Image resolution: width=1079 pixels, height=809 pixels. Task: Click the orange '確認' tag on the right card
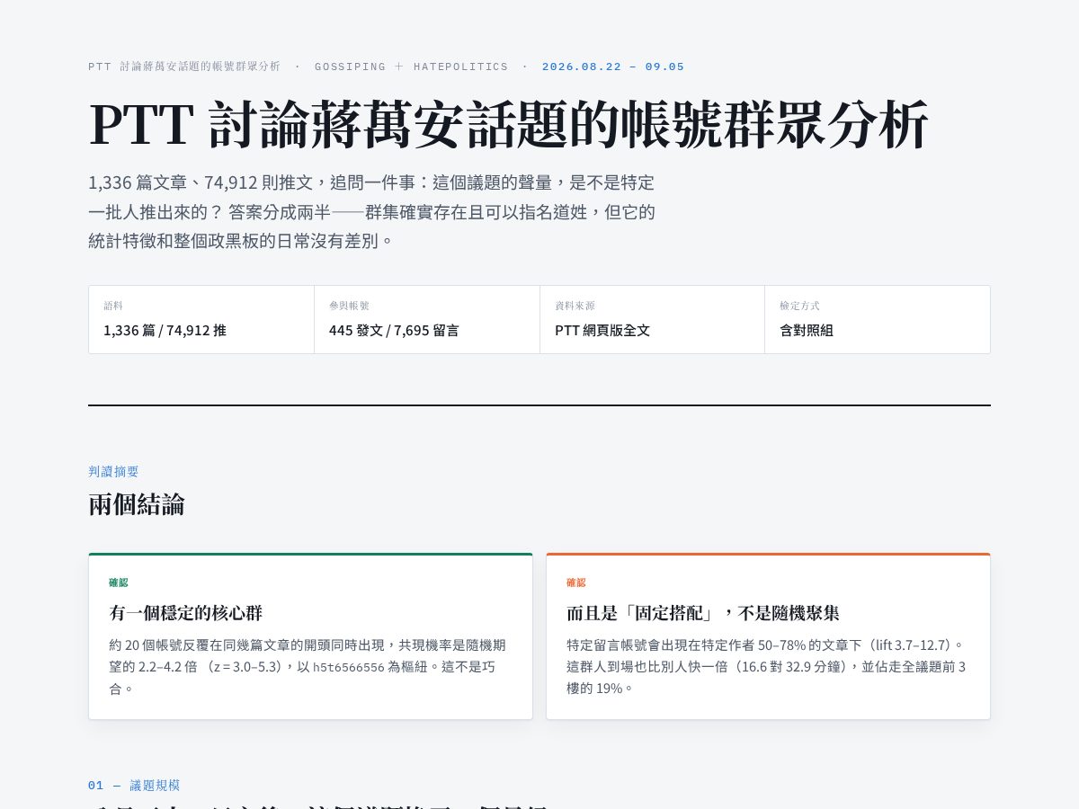point(576,582)
